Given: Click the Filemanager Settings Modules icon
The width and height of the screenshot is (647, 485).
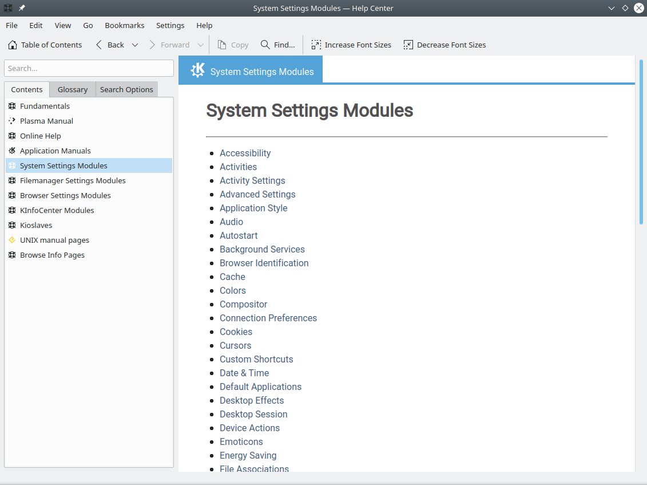Looking at the screenshot, I should coord(12,180).
